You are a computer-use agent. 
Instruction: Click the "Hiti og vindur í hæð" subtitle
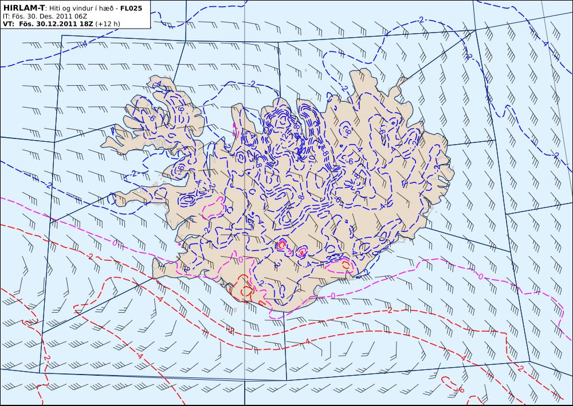83,8
